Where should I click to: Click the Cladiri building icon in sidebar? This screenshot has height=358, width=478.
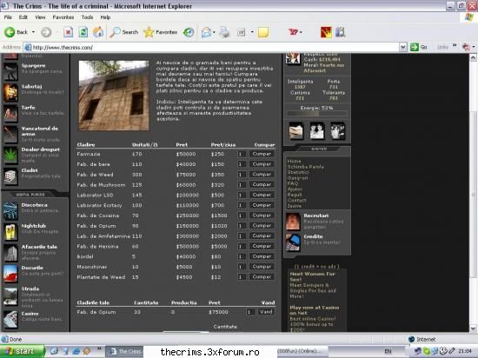coord(10,176)
